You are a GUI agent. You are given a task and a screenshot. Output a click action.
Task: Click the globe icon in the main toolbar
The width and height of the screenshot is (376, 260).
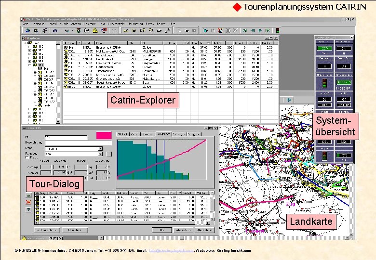click(28, 30)
